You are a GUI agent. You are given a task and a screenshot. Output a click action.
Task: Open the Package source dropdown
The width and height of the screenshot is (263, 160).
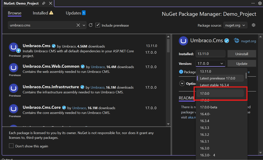pyautogui.click(x=235, y=25)
